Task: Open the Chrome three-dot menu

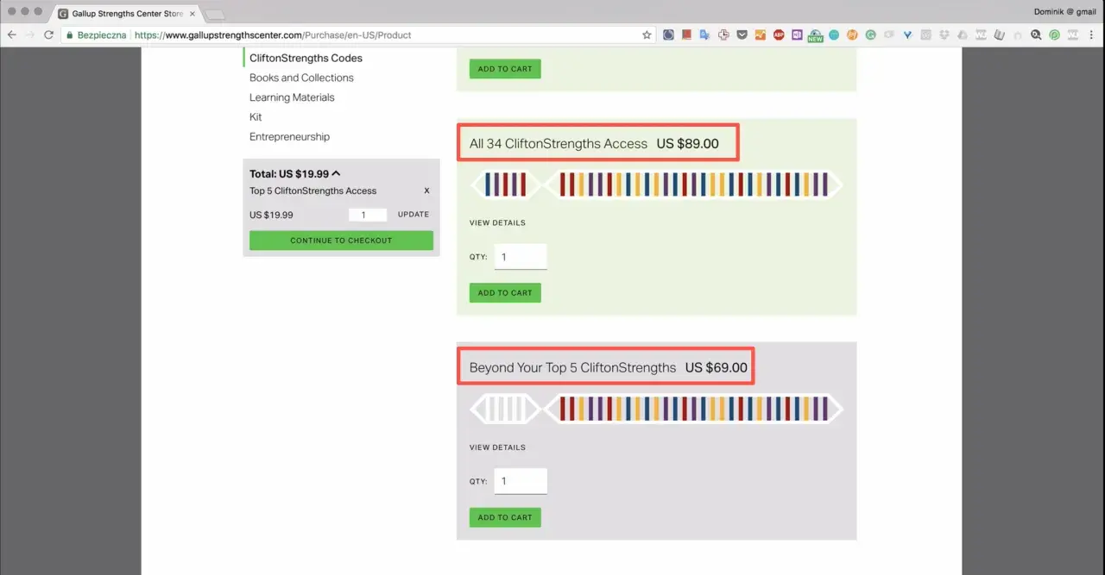Action: (x=1091, y=35)
